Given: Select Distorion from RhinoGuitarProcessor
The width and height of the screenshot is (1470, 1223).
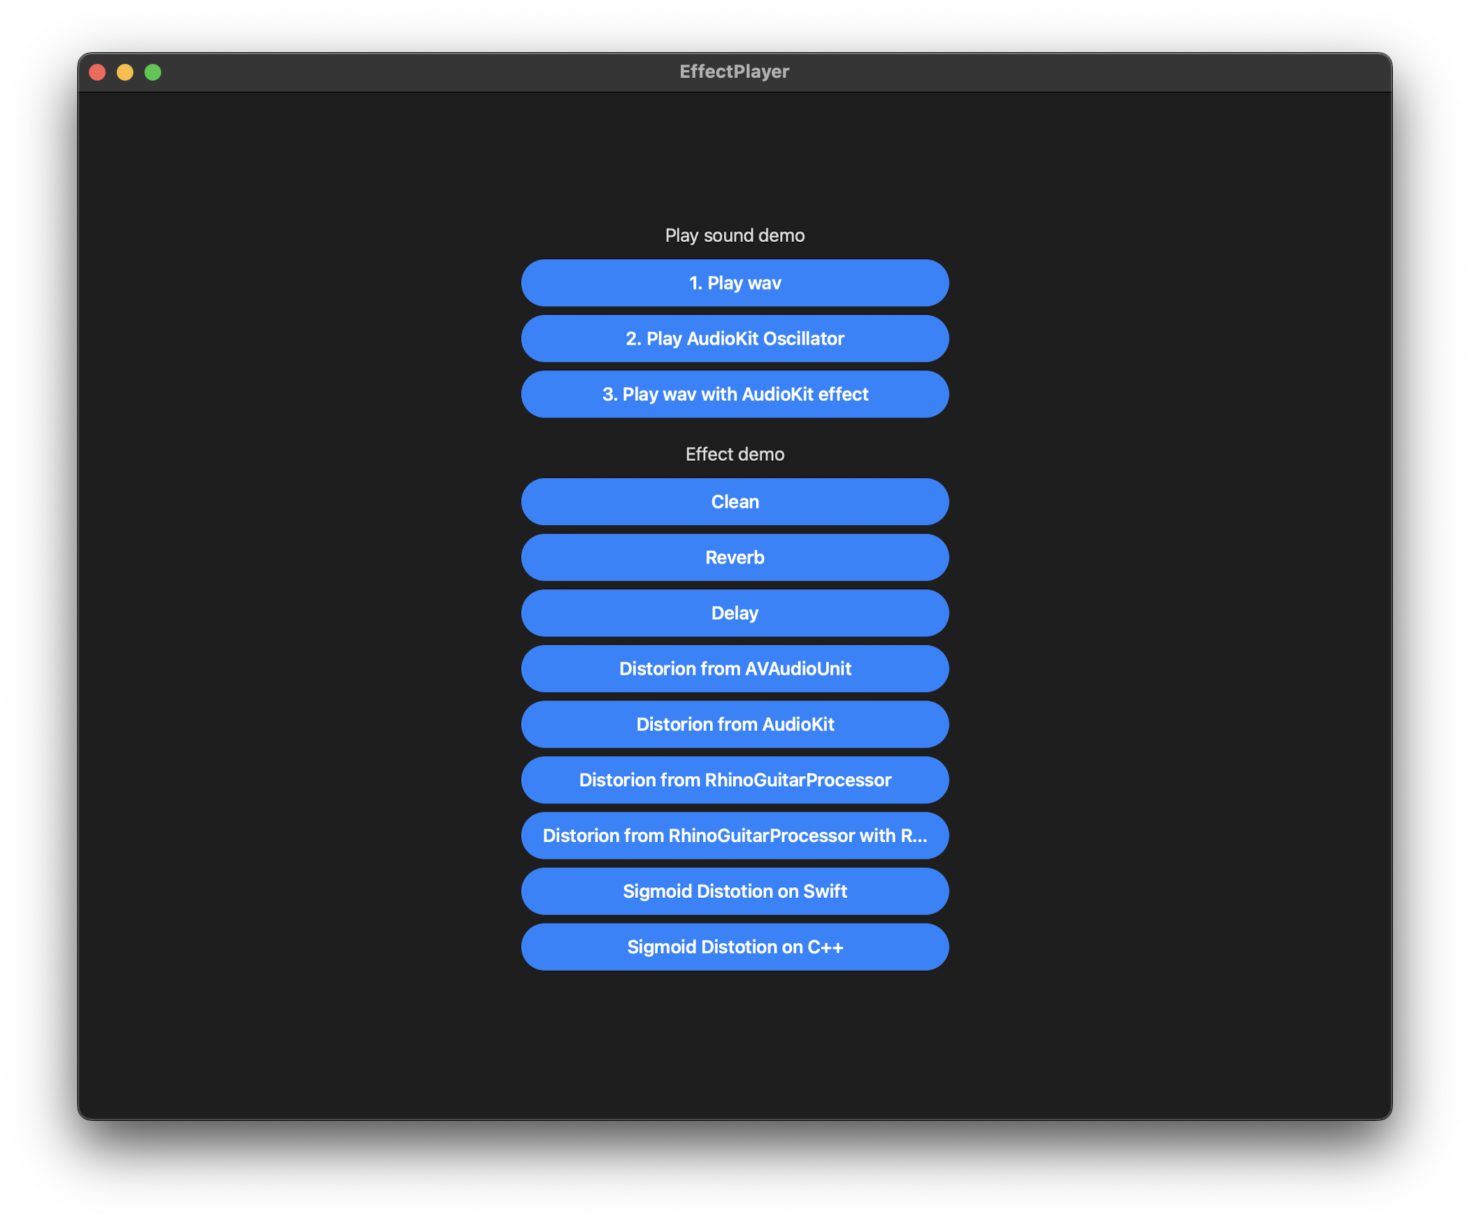Looking at the screenshot, I should [x=735, y=780].
